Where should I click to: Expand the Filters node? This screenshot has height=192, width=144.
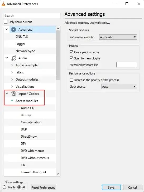[x=12, y=72]
